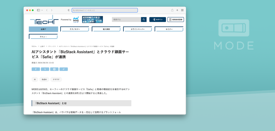Click the ITインフラ breadcrumb link
The height and width of the screenshot is (131, 275).
point(52,46)
